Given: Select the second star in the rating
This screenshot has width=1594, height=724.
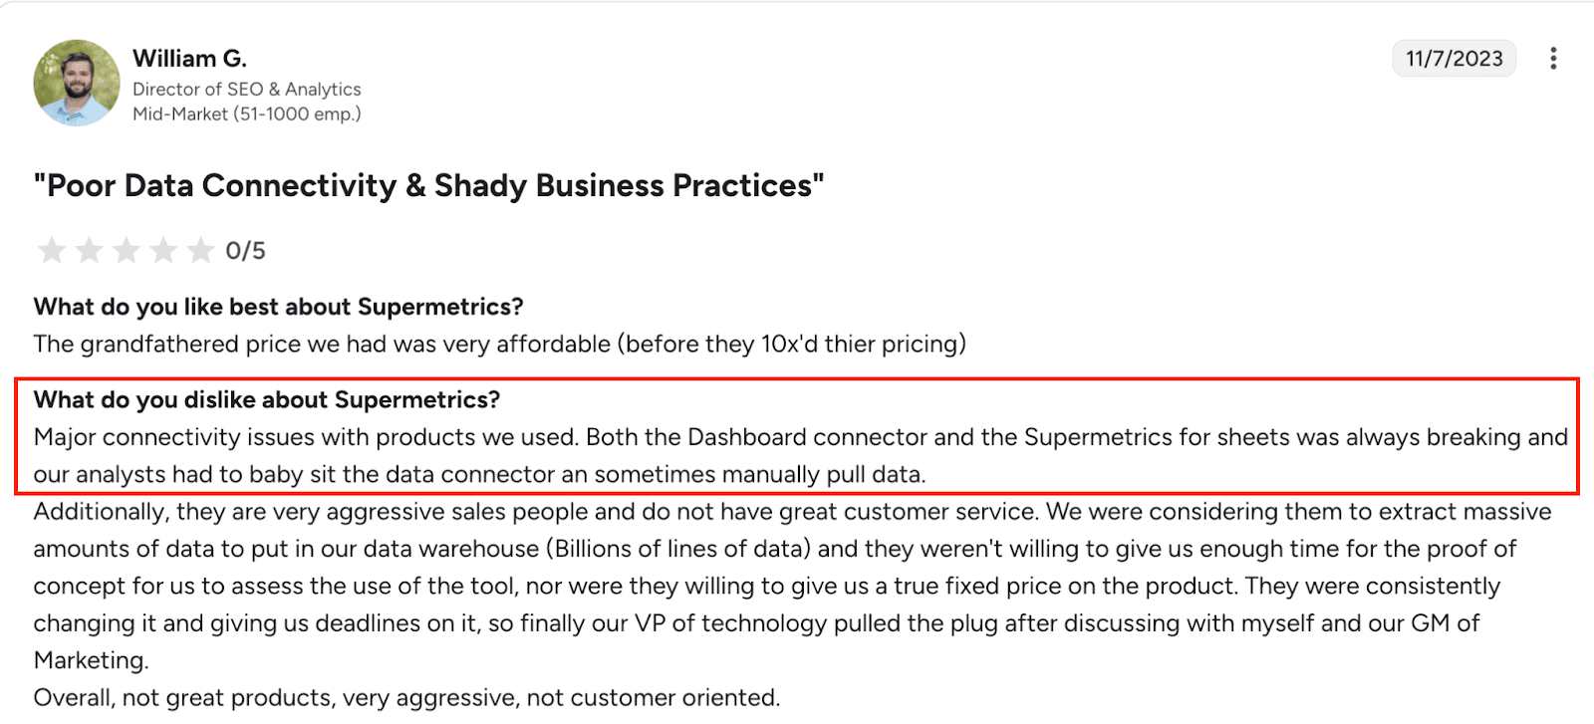Looking at the screenshot, I should [x=90, y=250].
